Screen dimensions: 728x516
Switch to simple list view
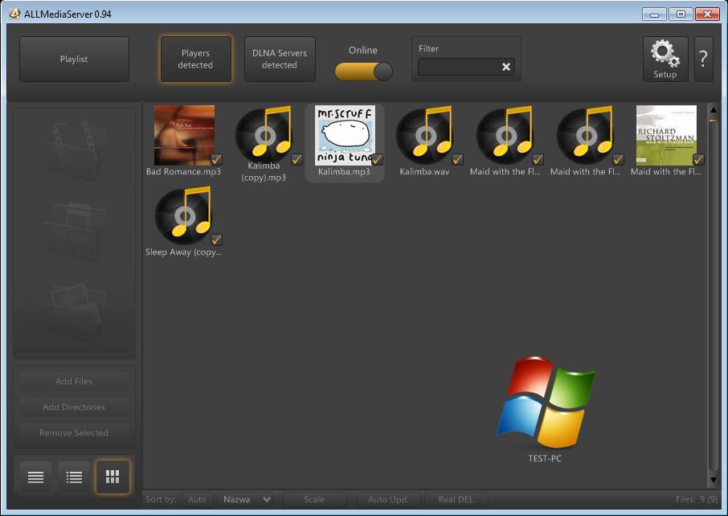click(x=35, y=477)
